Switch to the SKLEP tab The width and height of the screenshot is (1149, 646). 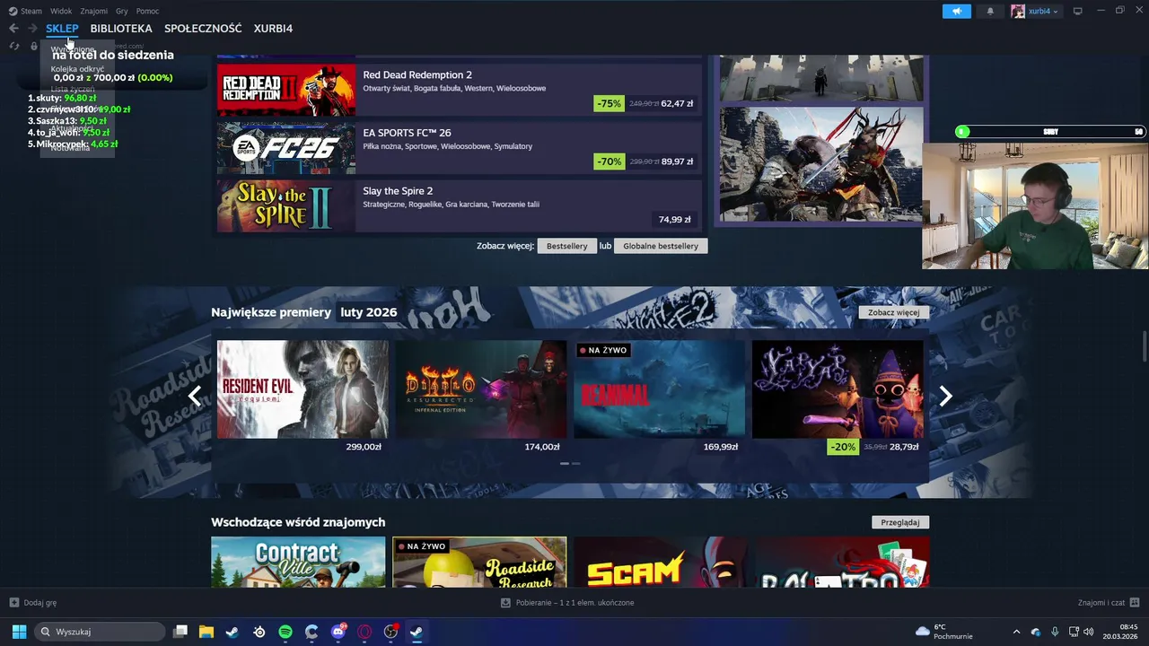coord(62,29)
